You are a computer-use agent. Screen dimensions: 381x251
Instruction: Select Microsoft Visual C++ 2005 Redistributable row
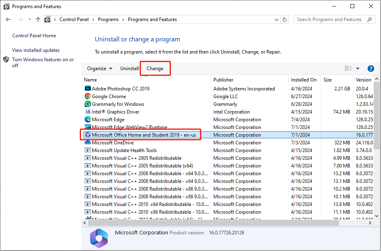tap(228, 158)
